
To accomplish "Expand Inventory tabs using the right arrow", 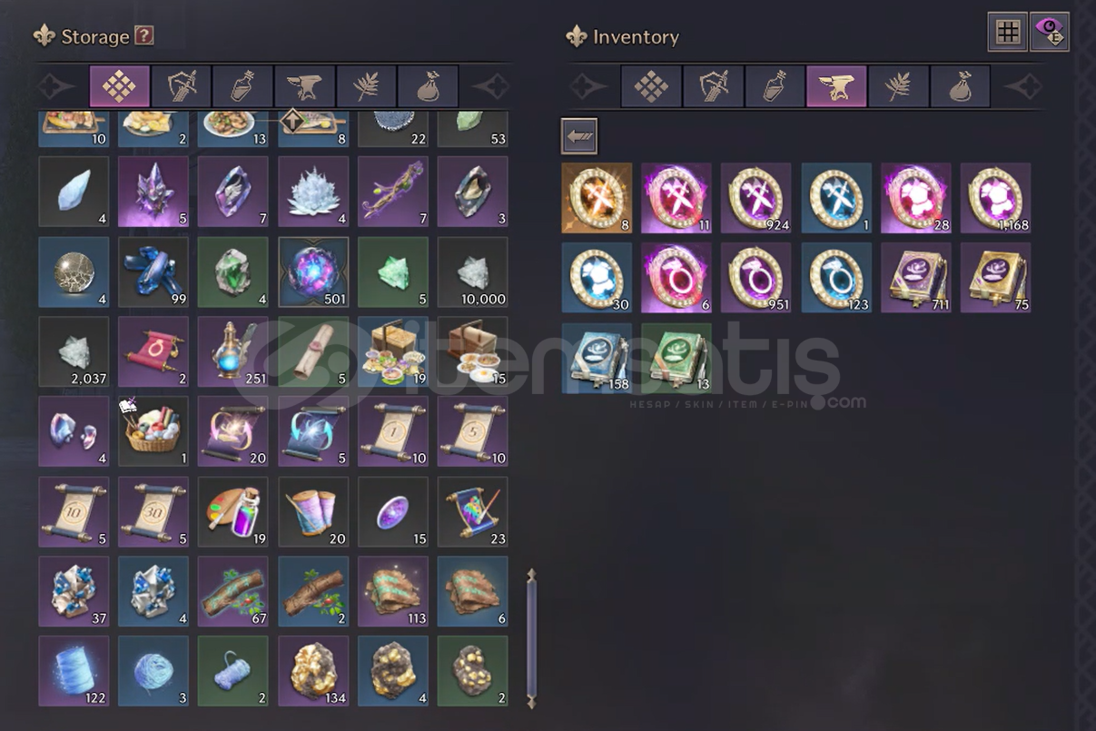I will 1023,87.
